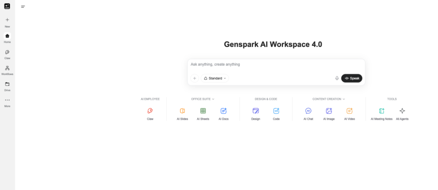Open AI Chat
This screenshot has height=190, width=438.
coord(309,114)
